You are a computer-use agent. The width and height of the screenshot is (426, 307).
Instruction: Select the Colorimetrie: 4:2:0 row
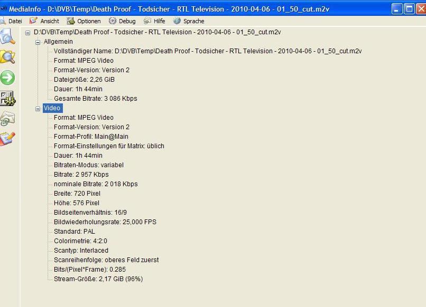pyautogui.click(x=80, y=241)
